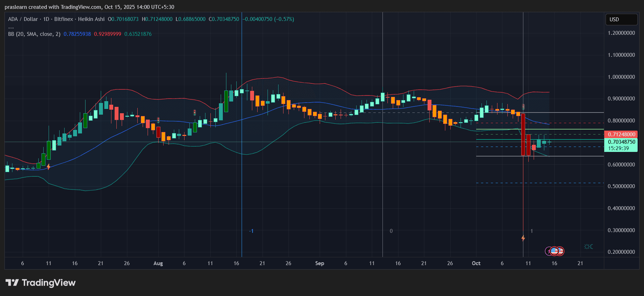Open the traffic light icon above October 10 candle
This screenshot has height=296, width=644.
click(523, 107)
